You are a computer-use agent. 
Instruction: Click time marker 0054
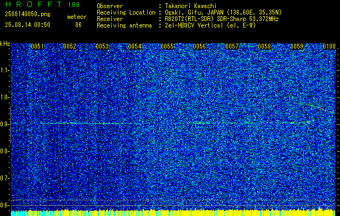click(x=135, y=46)
